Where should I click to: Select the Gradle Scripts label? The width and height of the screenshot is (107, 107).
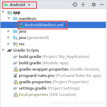tap(26, 50)
